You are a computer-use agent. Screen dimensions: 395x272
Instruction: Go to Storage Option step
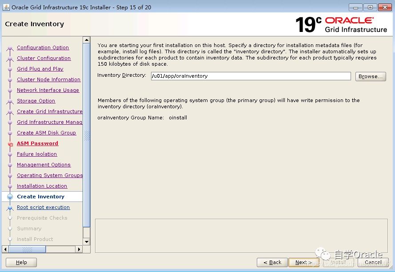pyautogui.click(x=36, y=101)
